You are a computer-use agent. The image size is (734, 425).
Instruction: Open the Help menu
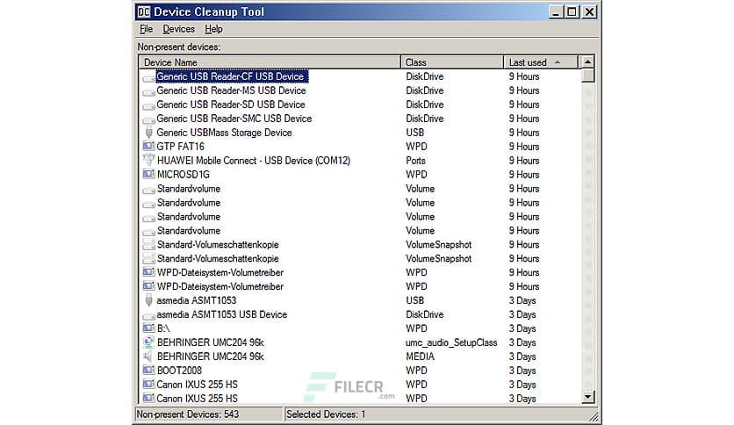click(x=213, y=29)
